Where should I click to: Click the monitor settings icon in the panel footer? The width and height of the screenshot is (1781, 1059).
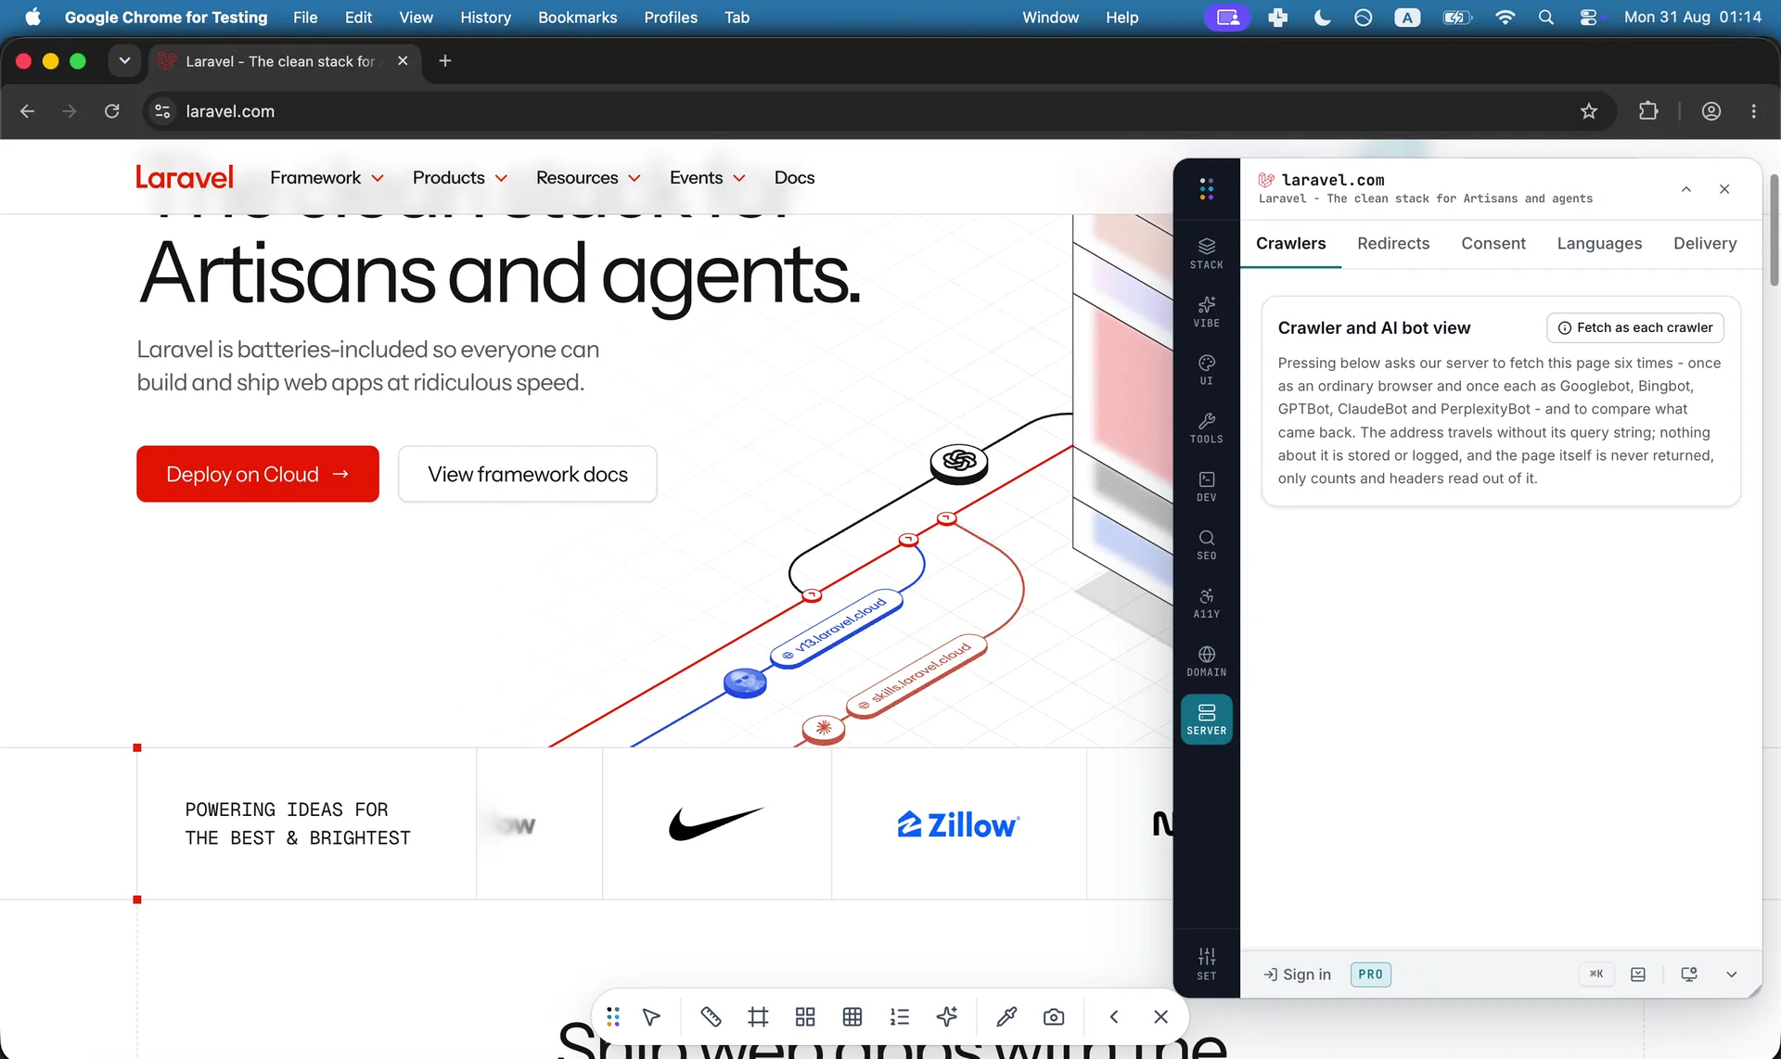point(1689,975)
